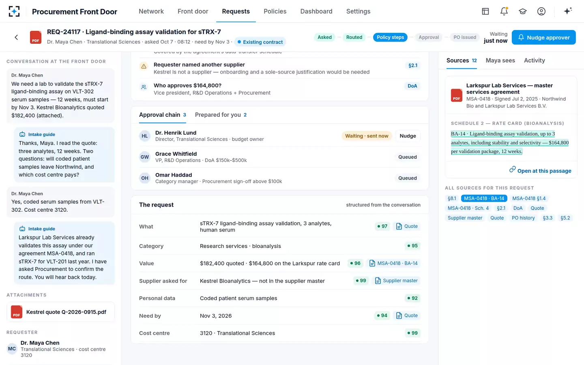
Task: Open the Network nav item
Action: coord(151,11)
